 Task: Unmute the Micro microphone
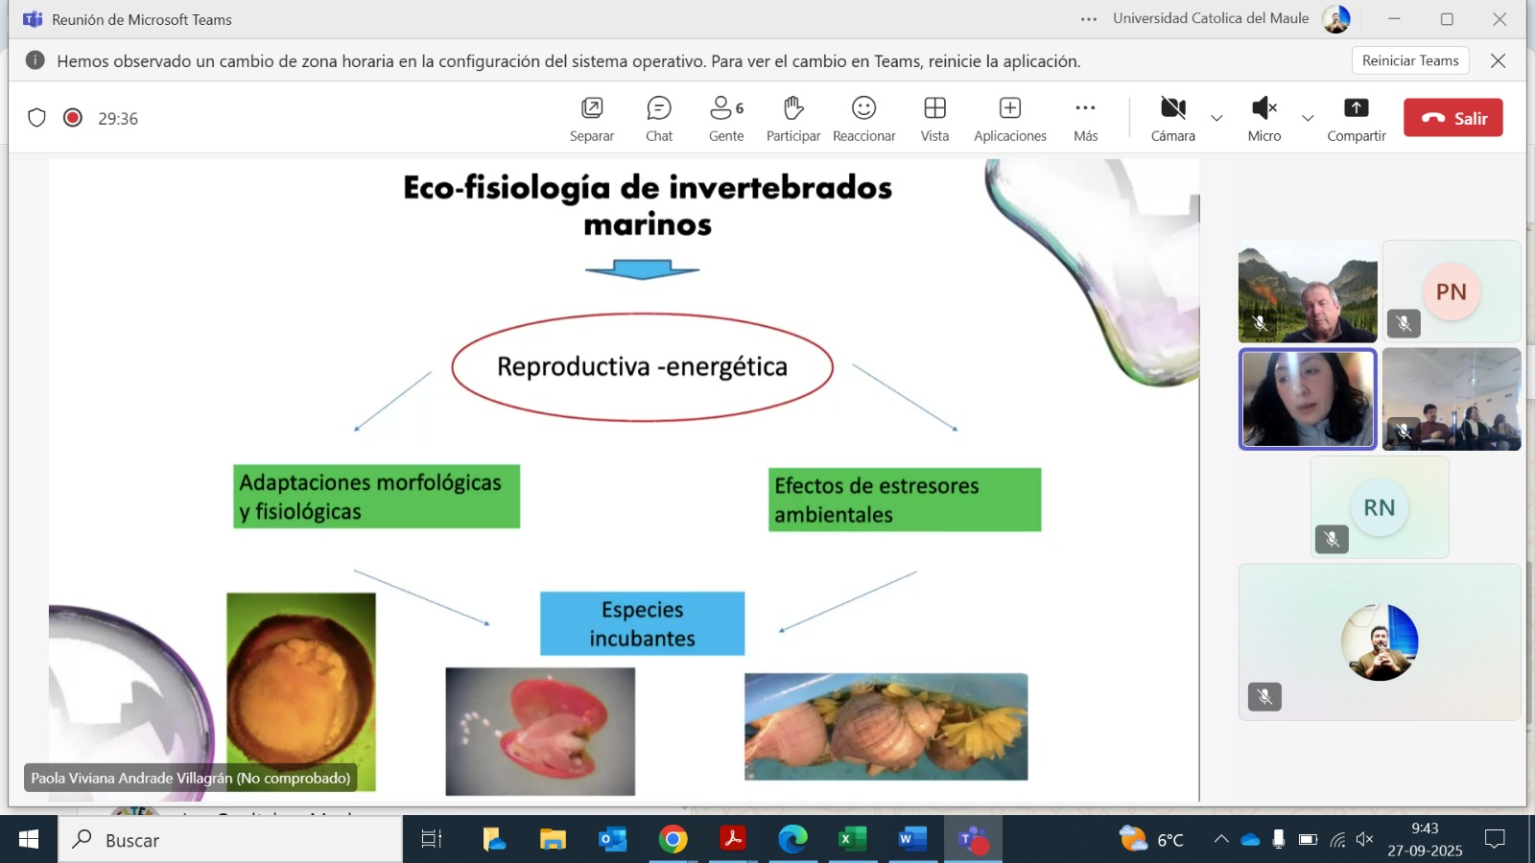(1263, 119)
